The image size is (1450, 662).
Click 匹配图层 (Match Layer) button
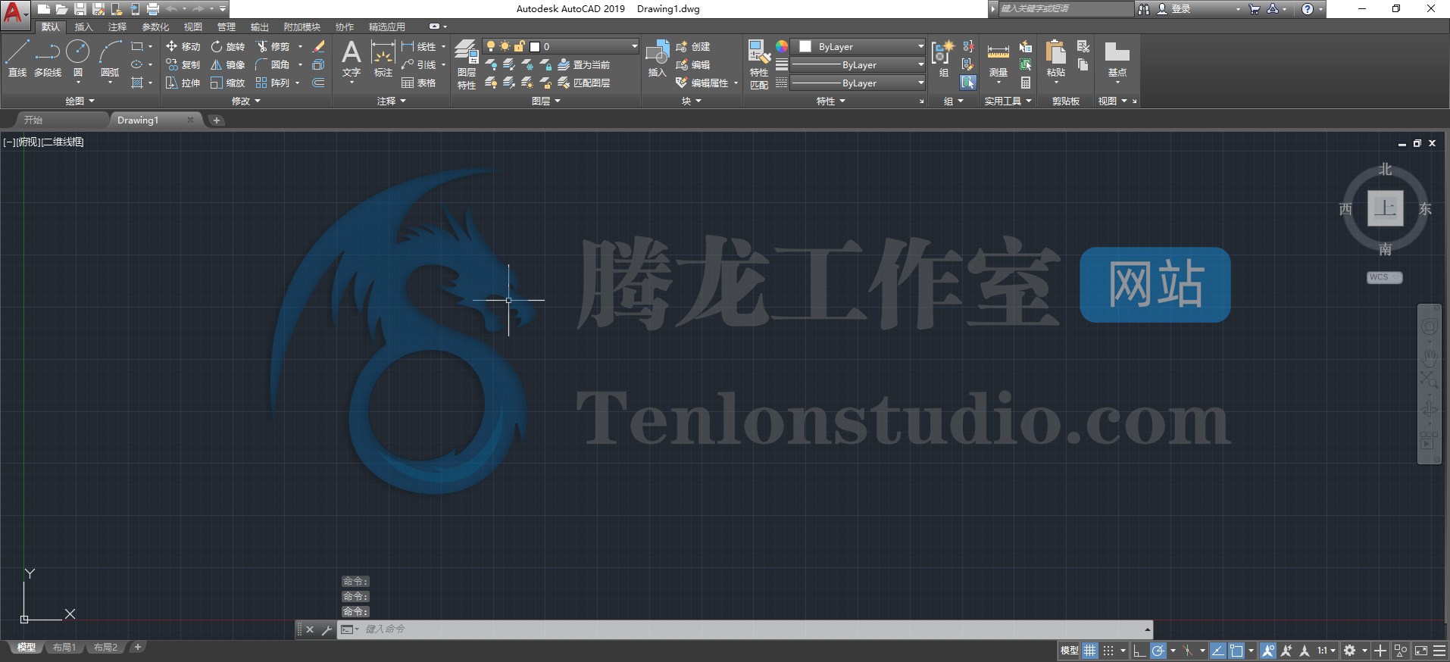583,83
